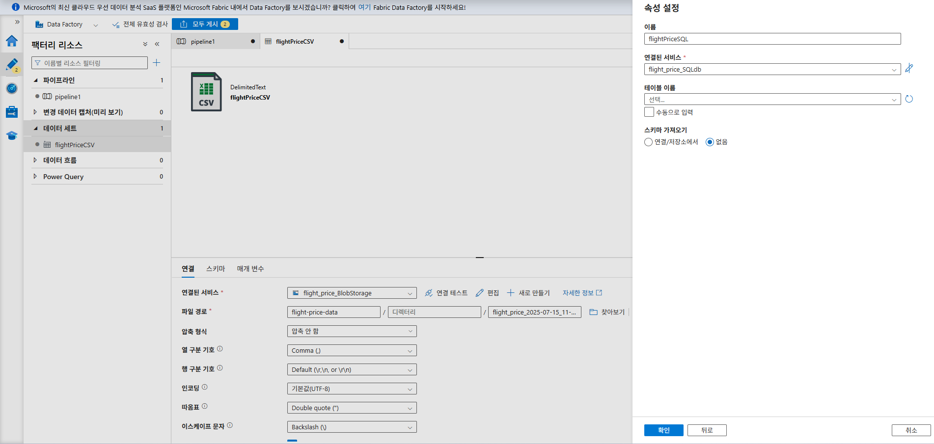
Task: Click info icon next to 열 구분 기호
Action: 220,349
